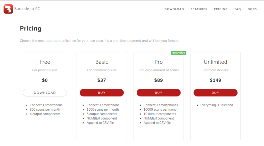Buy the Pro plan for $89

pos(159,93)
